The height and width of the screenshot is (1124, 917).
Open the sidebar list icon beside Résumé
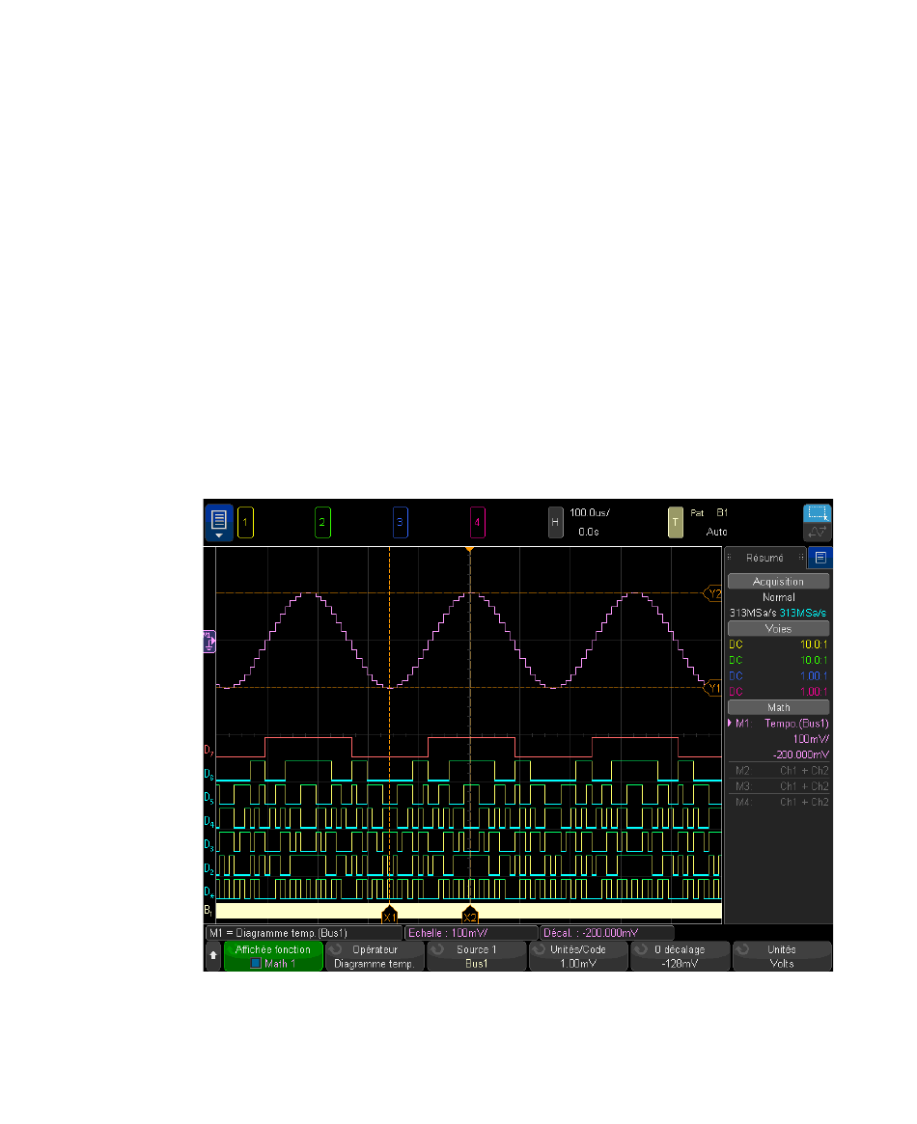820,558
